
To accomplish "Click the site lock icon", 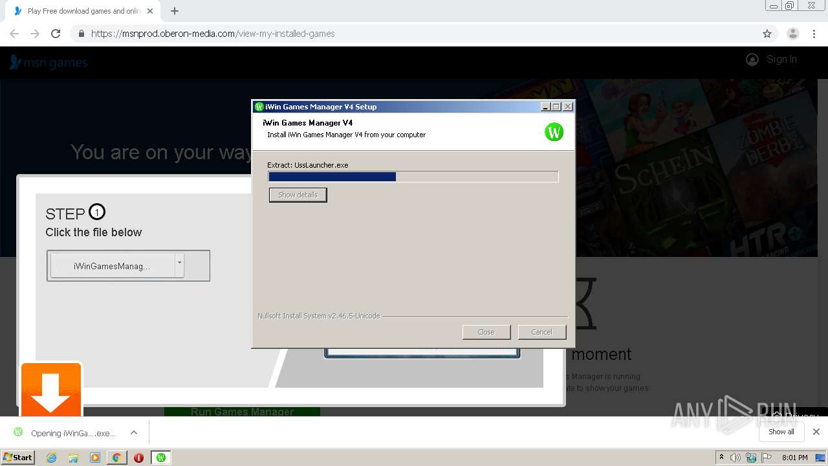I will 81,34.
